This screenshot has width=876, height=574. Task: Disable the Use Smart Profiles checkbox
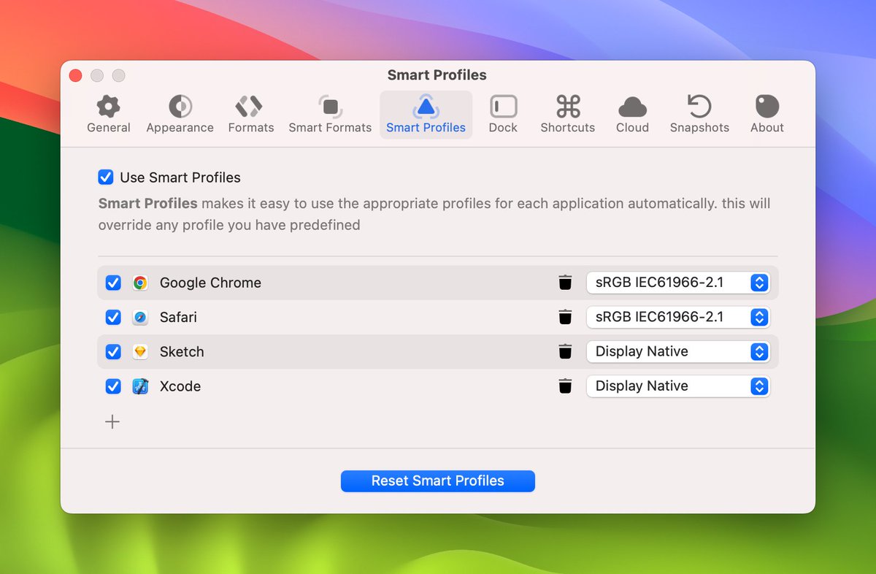click(x=106, y=177)
